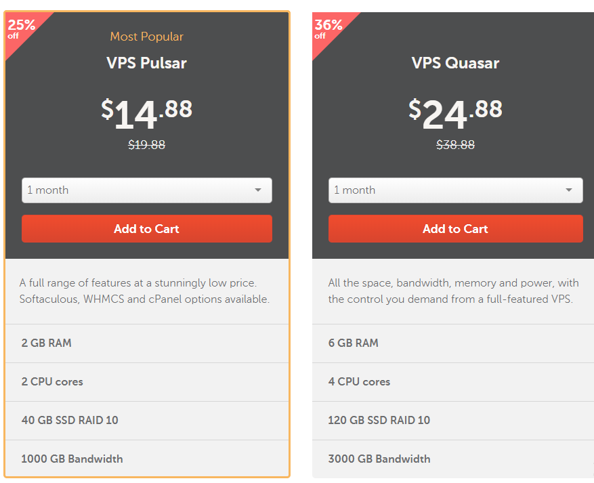
Task: Open the 1 month billing dropdown for VPS Quasar
Action: (x=455, y=190)
